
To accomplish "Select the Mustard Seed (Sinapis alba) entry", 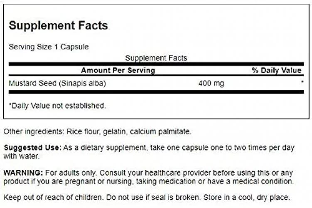I will (57, 83).
